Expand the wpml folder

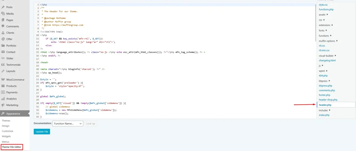coord(323,71)
